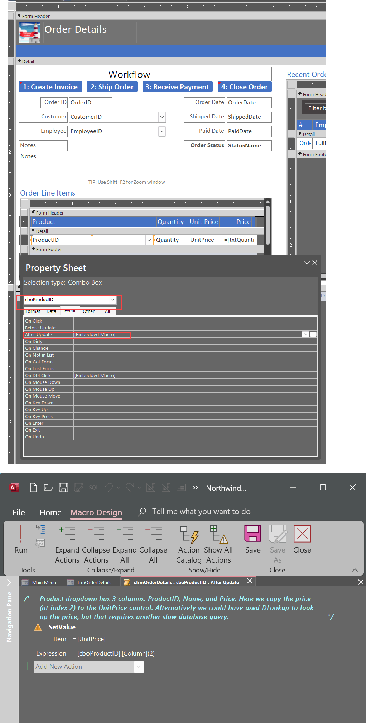Open the Add New Action dropdown arrow
The image size is (366, 723).
pos(139,667)
